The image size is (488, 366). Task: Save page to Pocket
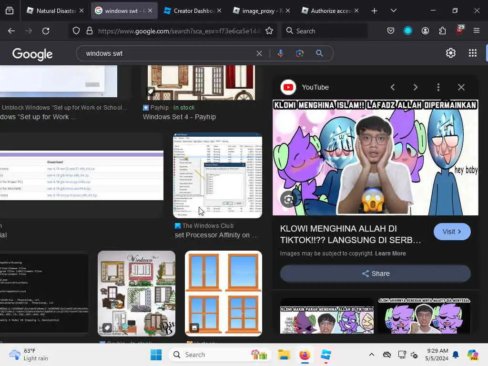(391, 31)
